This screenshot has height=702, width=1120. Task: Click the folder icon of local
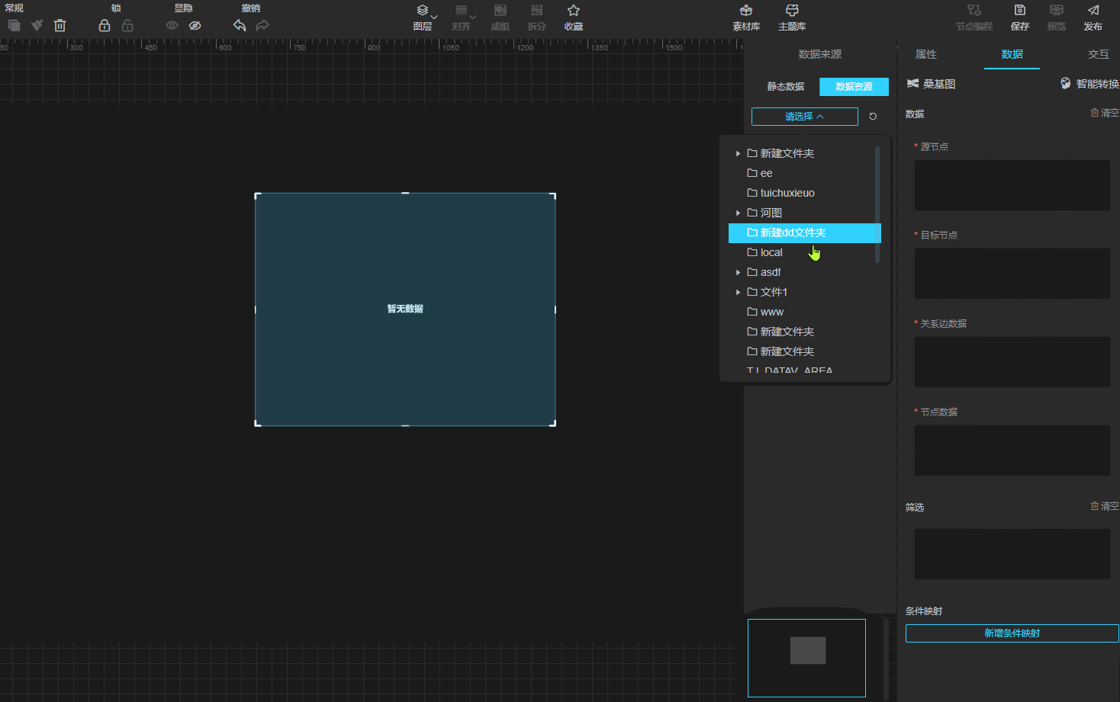[752, 252]
